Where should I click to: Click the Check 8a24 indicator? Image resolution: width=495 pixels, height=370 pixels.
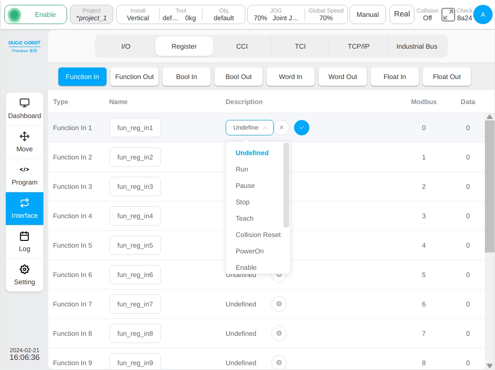point(464,14)
